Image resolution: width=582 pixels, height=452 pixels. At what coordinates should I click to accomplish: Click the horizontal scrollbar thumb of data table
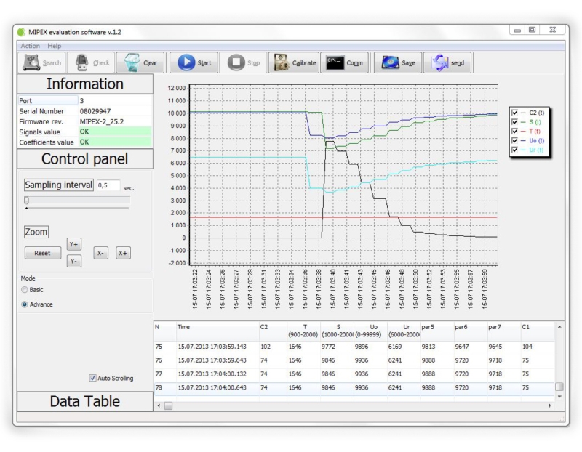(x=168, y=405)
